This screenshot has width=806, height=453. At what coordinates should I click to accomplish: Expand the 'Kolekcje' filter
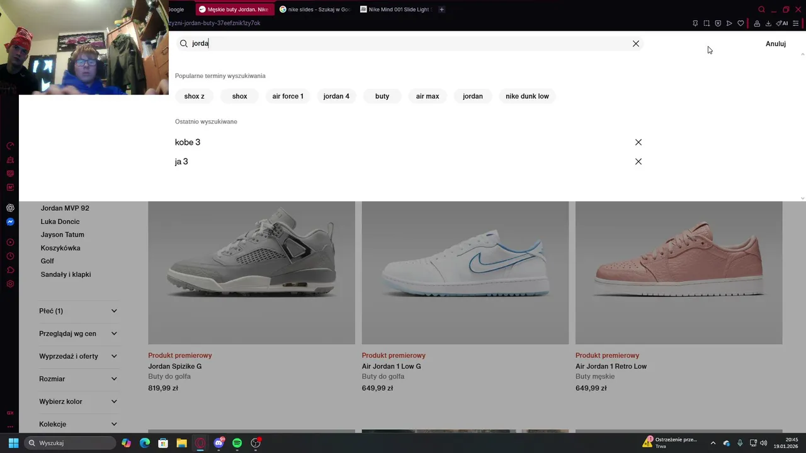(78, 424)
